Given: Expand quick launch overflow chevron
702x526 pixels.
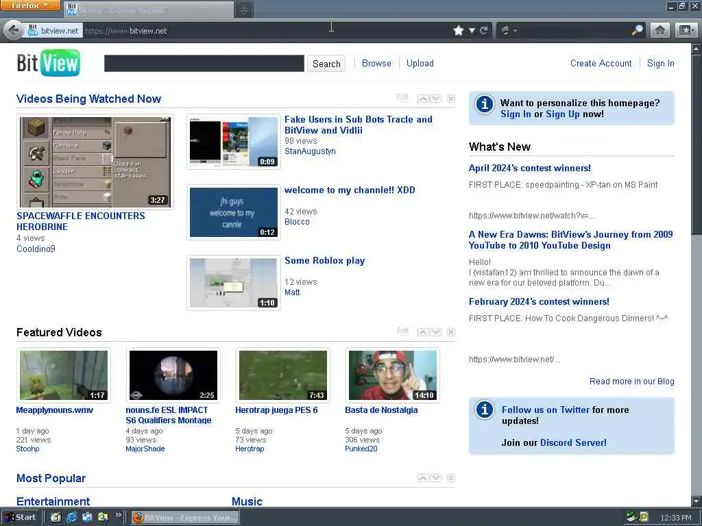Looking at the screenshot, I should point(118,515).
